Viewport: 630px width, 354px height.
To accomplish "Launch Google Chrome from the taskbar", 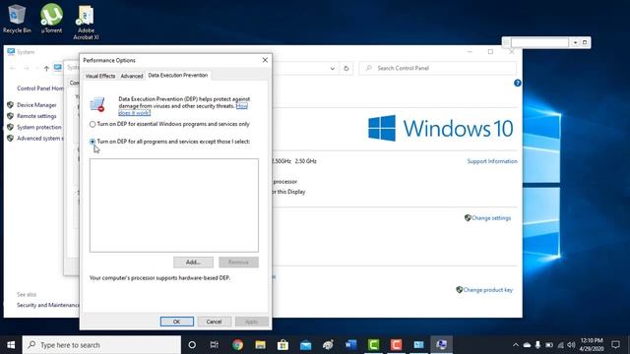I will tap(237, 345).
